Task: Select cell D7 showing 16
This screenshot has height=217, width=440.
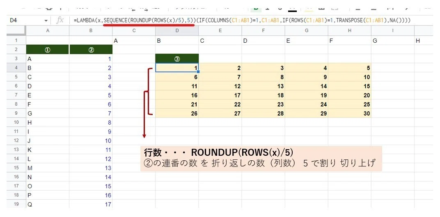Action: pos(177,95)
